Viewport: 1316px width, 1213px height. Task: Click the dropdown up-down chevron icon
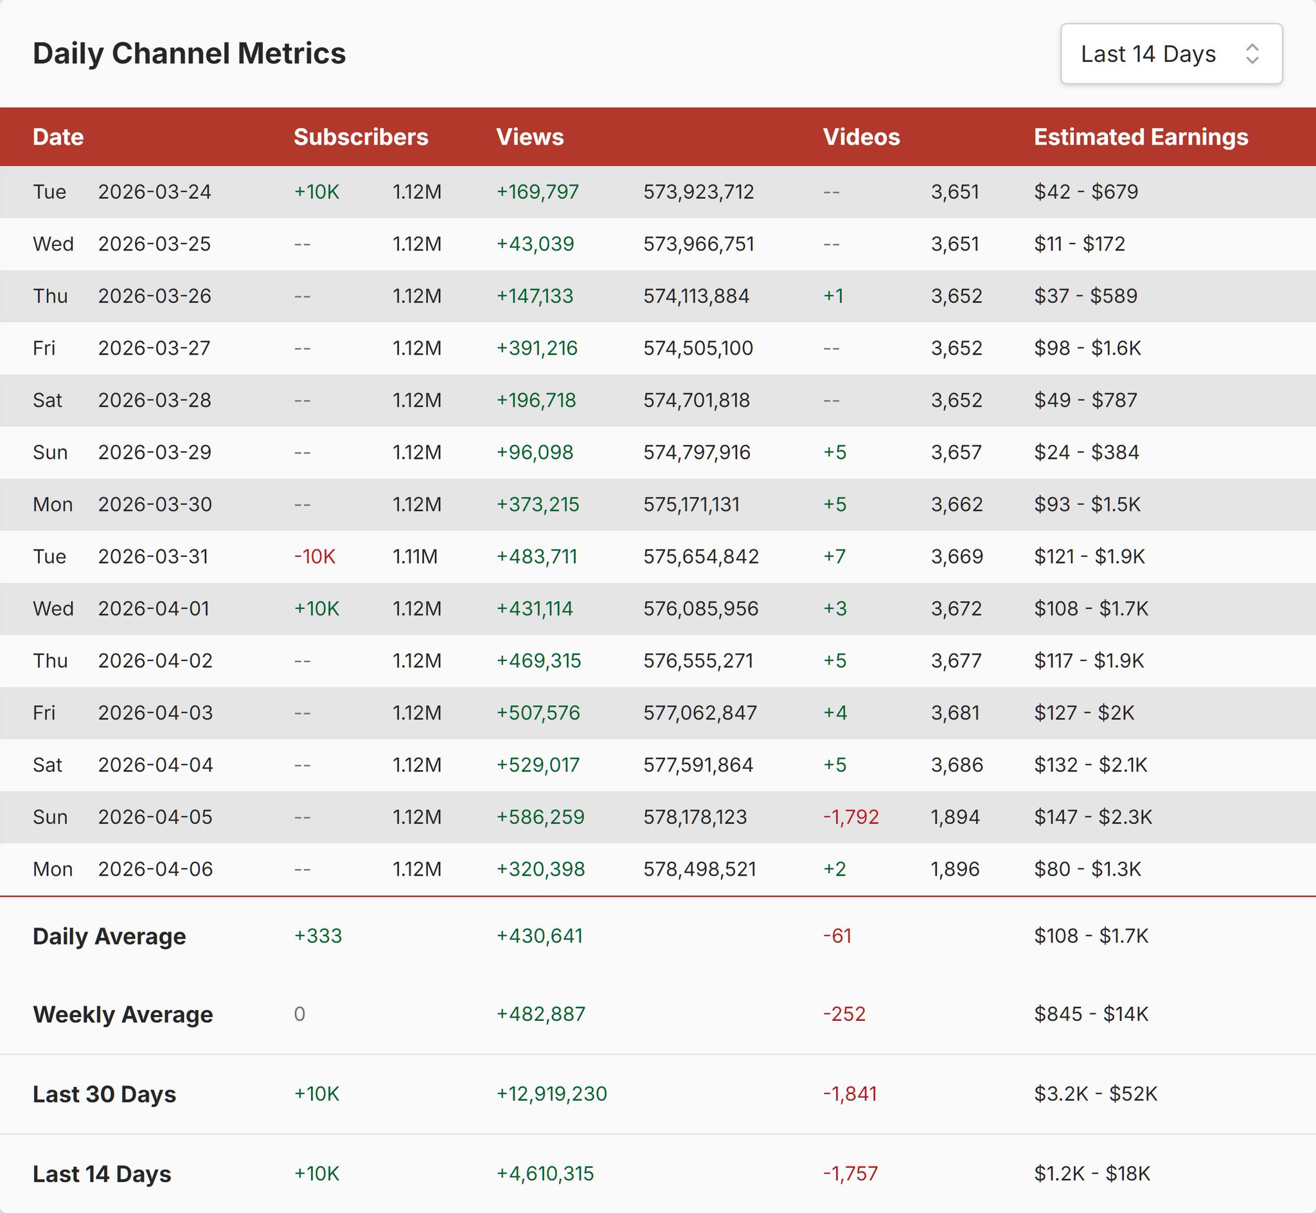(x=1252, y=54)
